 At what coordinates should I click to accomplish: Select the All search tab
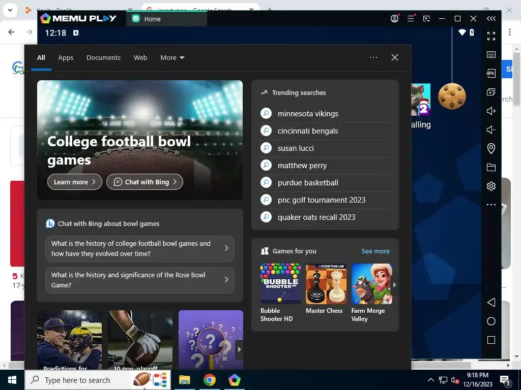point(41,58)
